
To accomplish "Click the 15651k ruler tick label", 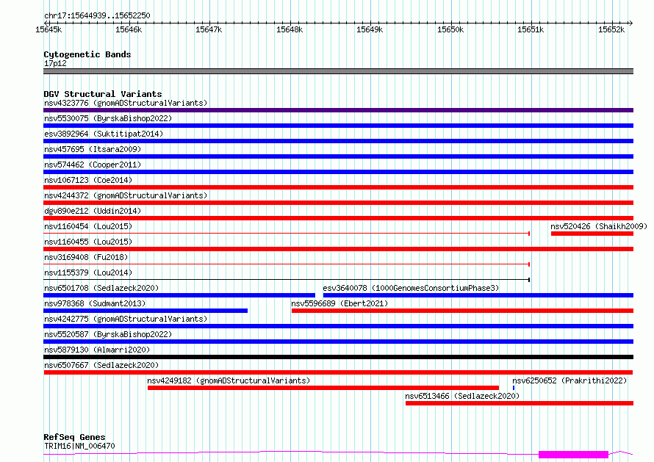I will (531, 29).
